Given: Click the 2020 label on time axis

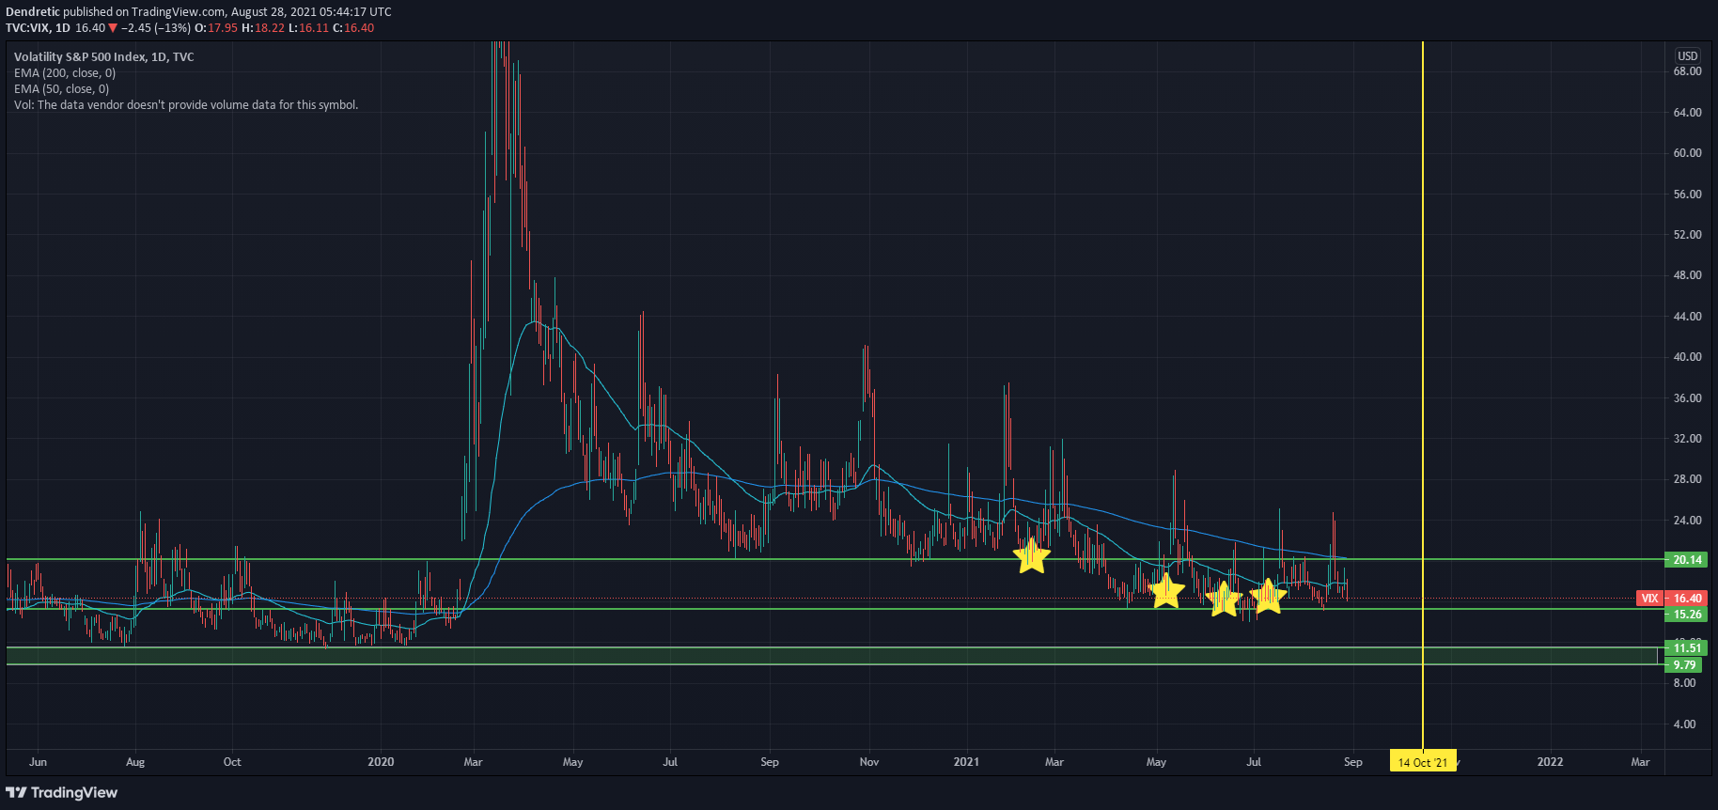Looking at the screenshot, I should [x=381, y=761].
